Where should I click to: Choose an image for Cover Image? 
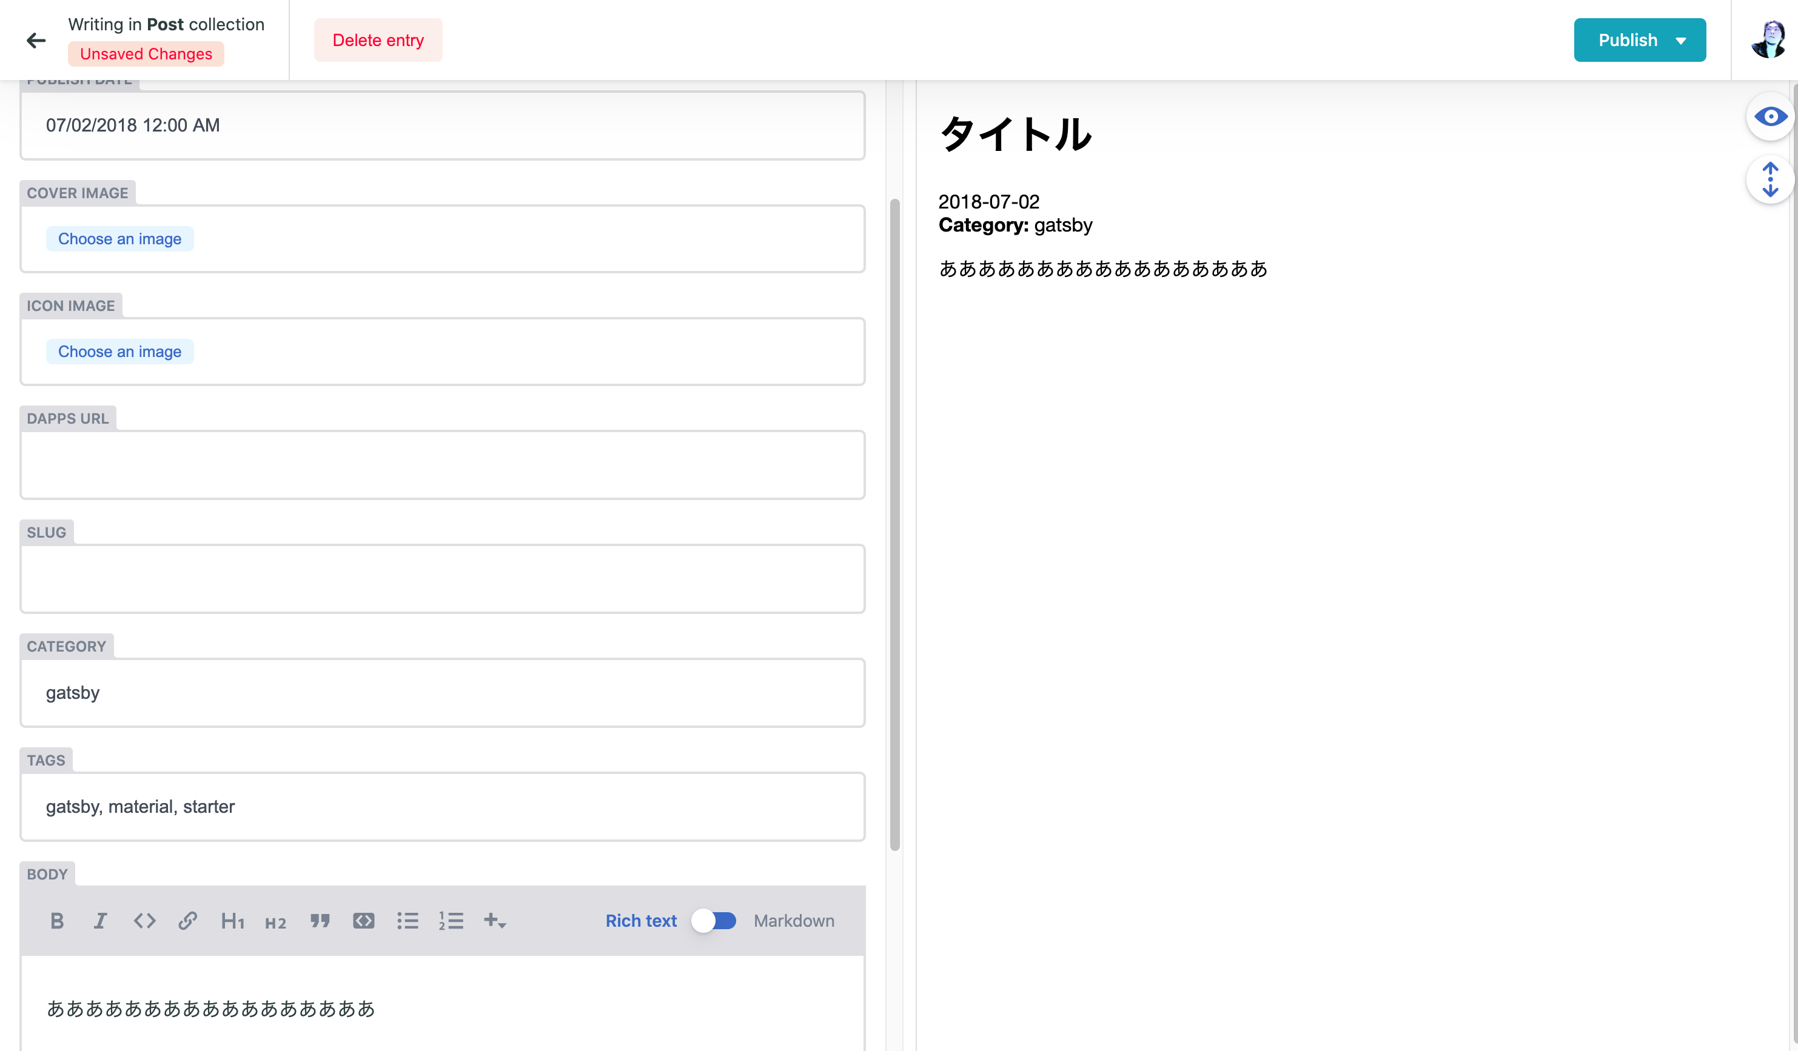click(120, 239)
